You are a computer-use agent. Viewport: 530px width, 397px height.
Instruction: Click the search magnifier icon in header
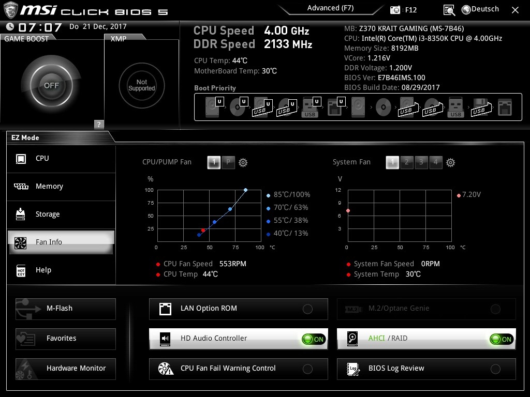click(x=449, y=10)
